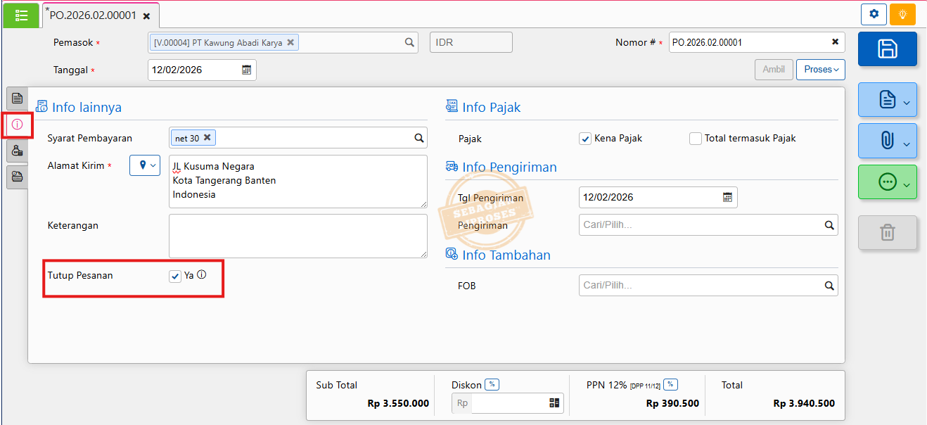The height and width of the screenshot is (425, 927).
Task: Switch to the item details sidebar tab
Action: point(18,99)
